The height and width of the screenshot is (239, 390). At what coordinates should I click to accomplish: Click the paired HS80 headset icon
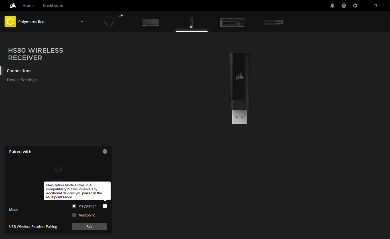[58, 169]
